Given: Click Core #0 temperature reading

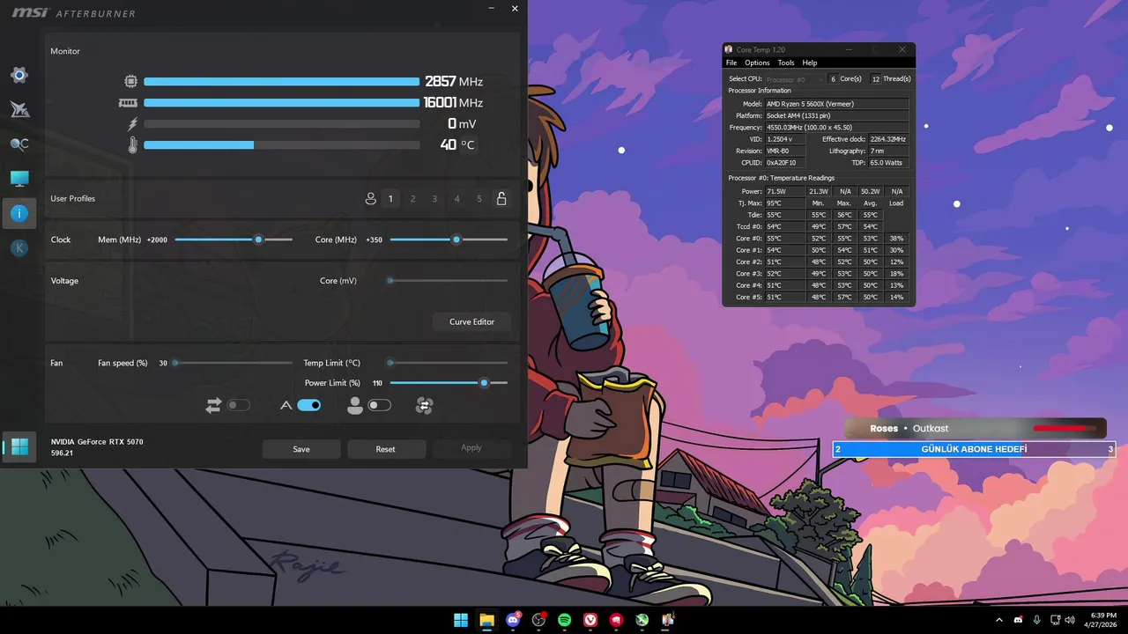Looking at the screenshot, I should [784, 239].
